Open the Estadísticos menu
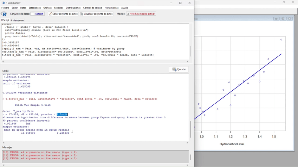The image size is (298, 167). pos(35,8)
